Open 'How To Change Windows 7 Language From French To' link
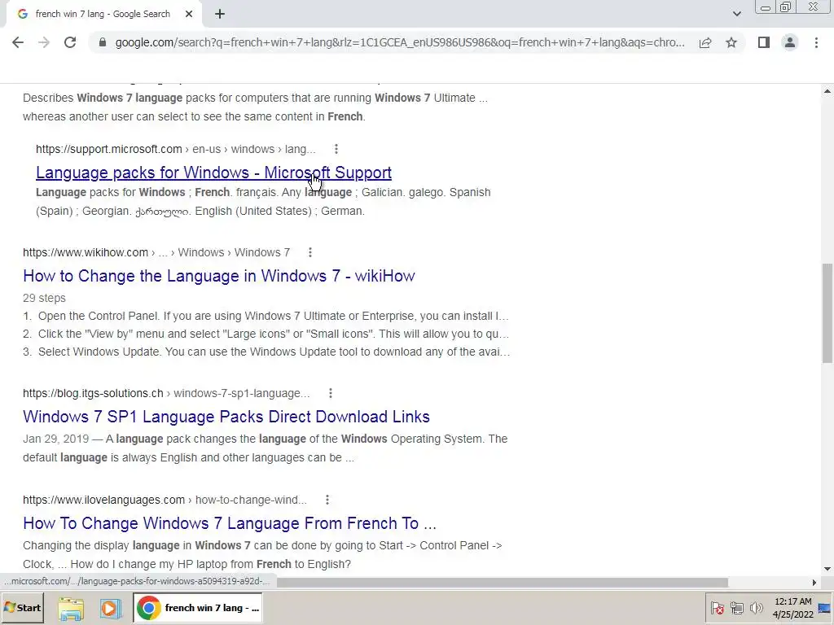This screenshot has height=625, width=834. coord(229,523)
